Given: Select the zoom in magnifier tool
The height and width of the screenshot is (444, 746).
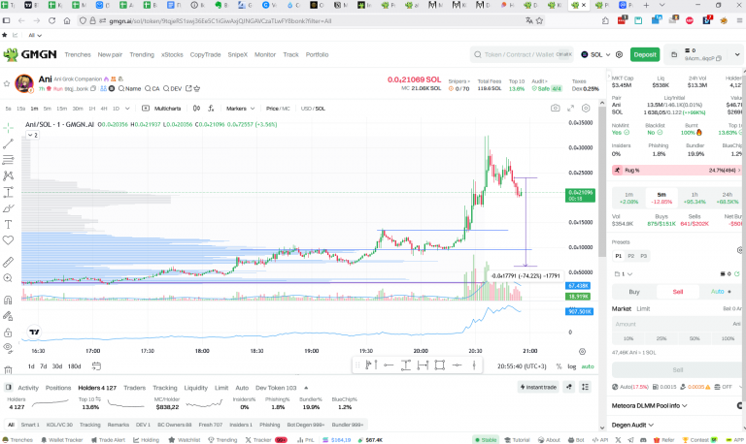Looking at the screenshot, I should (x=8, y=278).
